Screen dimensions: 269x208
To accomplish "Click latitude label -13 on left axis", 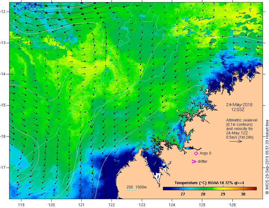I will [x=3, y=43].
